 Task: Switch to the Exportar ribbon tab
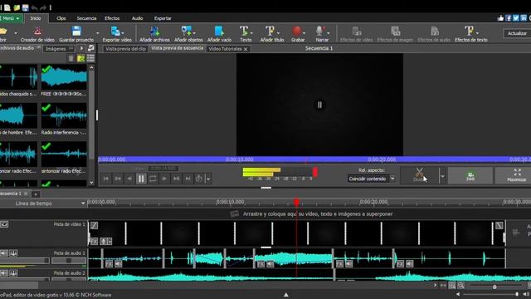tap(163, 18)
